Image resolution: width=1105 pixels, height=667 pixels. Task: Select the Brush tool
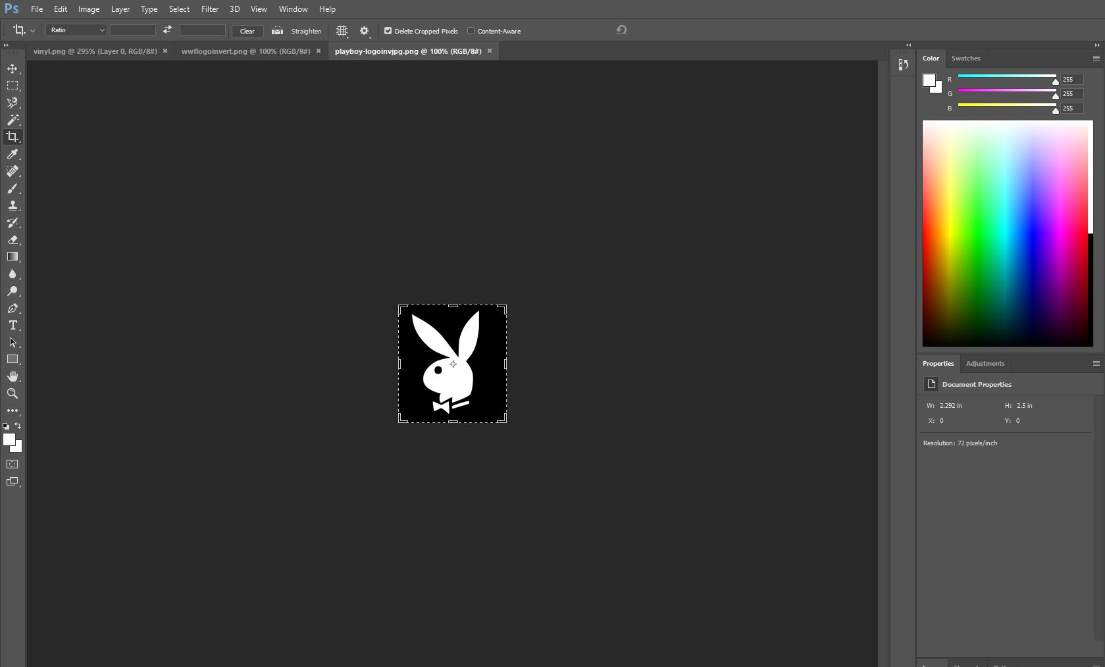[13, 189]
